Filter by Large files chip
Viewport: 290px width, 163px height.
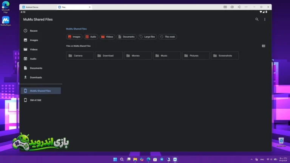(147, 37)
